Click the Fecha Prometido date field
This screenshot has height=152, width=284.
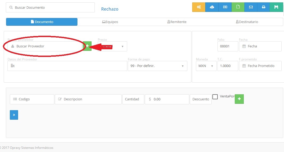(260, 66)
